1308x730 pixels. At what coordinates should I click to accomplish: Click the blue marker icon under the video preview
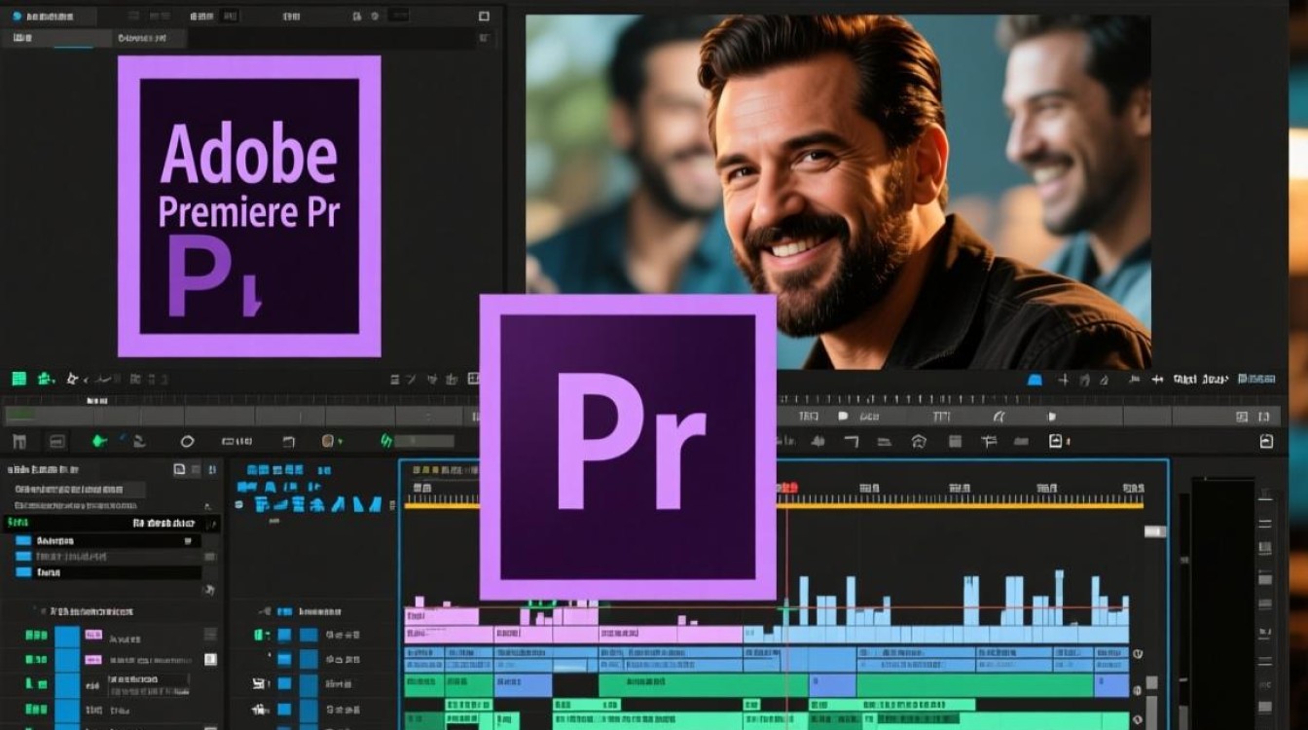pyautogui.click(x=1035, y=380)
